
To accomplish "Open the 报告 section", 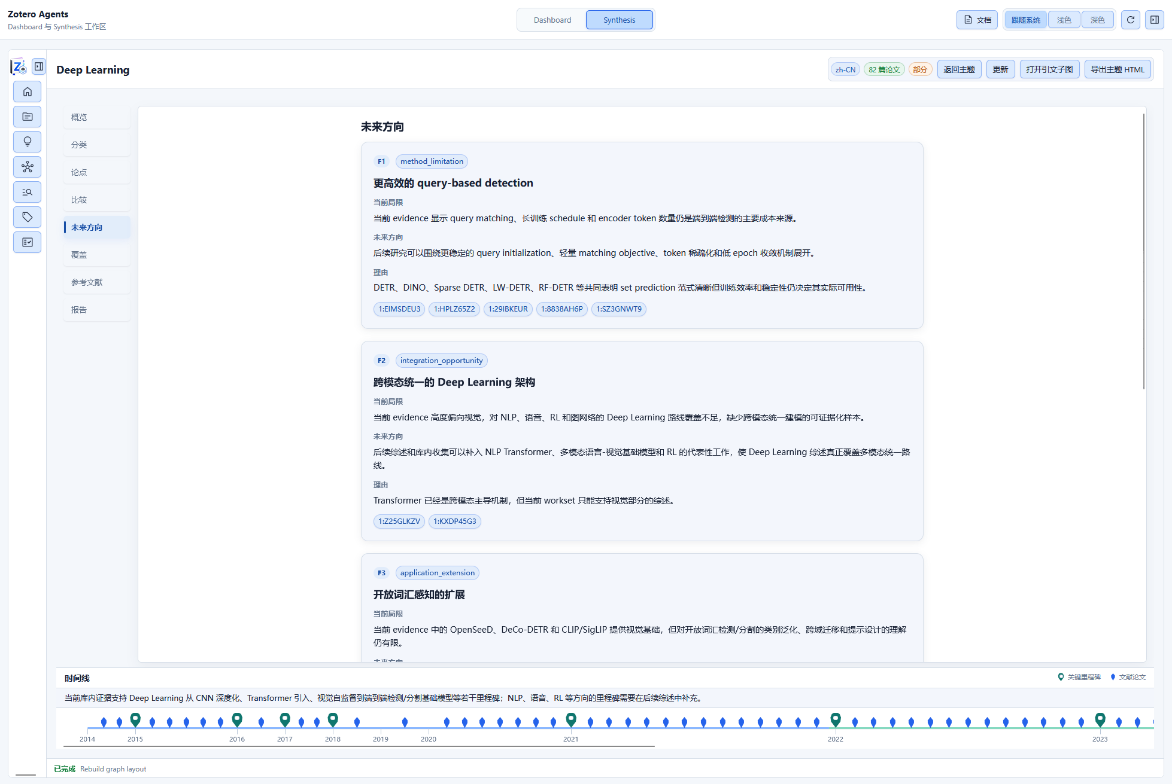I will coord(97,310).
